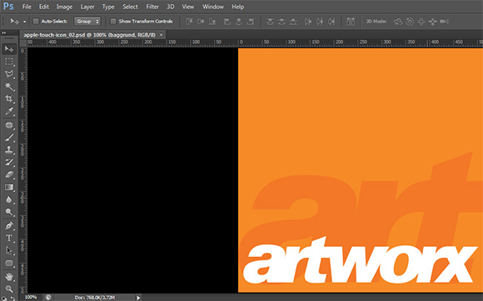
Task: Select the Polygonal Lasso tool
Action: click(9, 74)
